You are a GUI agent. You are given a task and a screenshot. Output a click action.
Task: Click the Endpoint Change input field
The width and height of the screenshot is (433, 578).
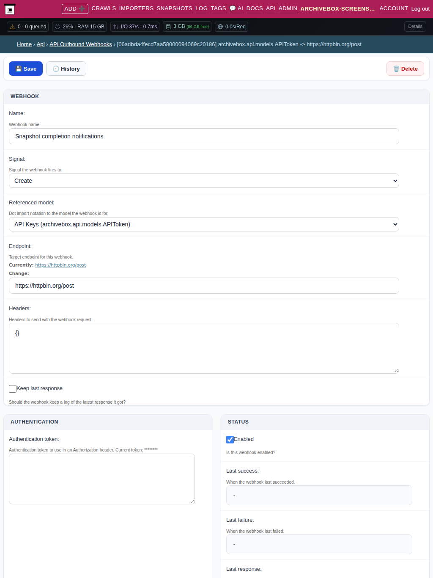(204, 286)
